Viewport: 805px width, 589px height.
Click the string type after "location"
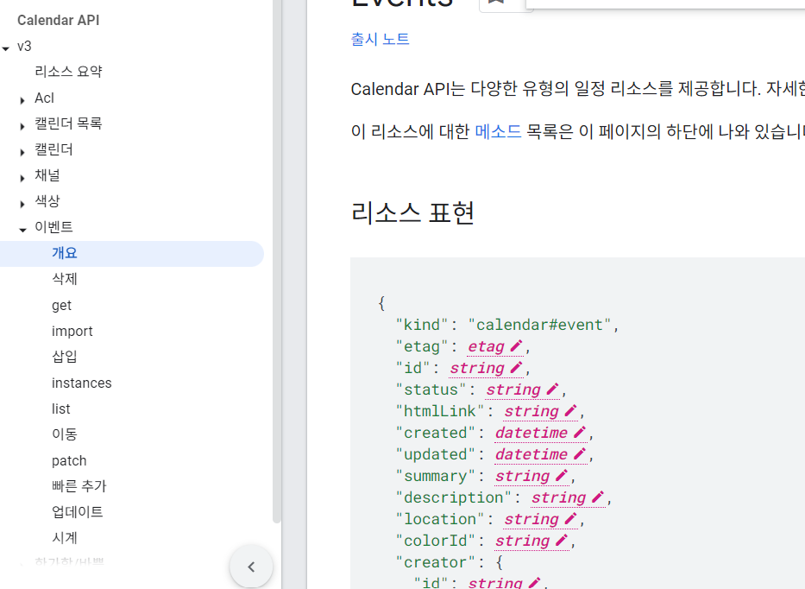coord(531,520)
